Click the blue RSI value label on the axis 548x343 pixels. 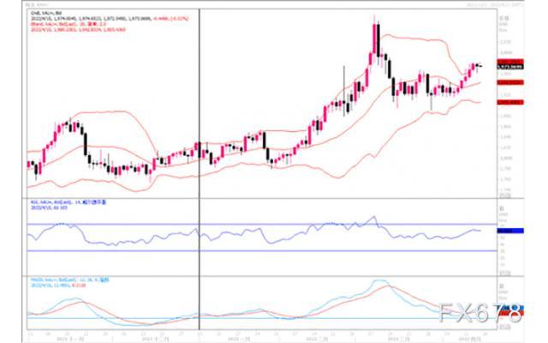tap(510, 231)
